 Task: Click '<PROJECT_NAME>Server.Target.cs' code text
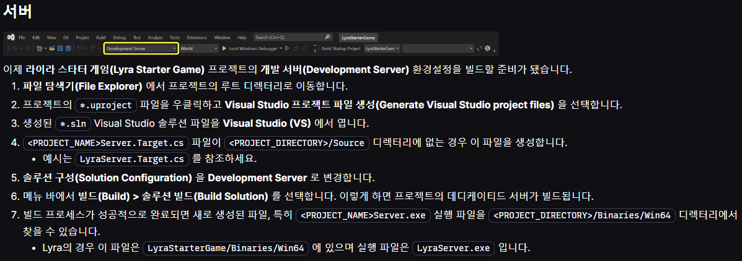pyautogui.click(x=106, y=142)
